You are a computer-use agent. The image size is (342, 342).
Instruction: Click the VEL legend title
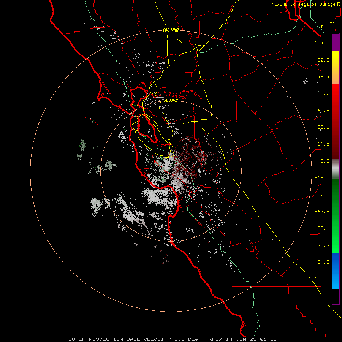click(x=334, y=23)
